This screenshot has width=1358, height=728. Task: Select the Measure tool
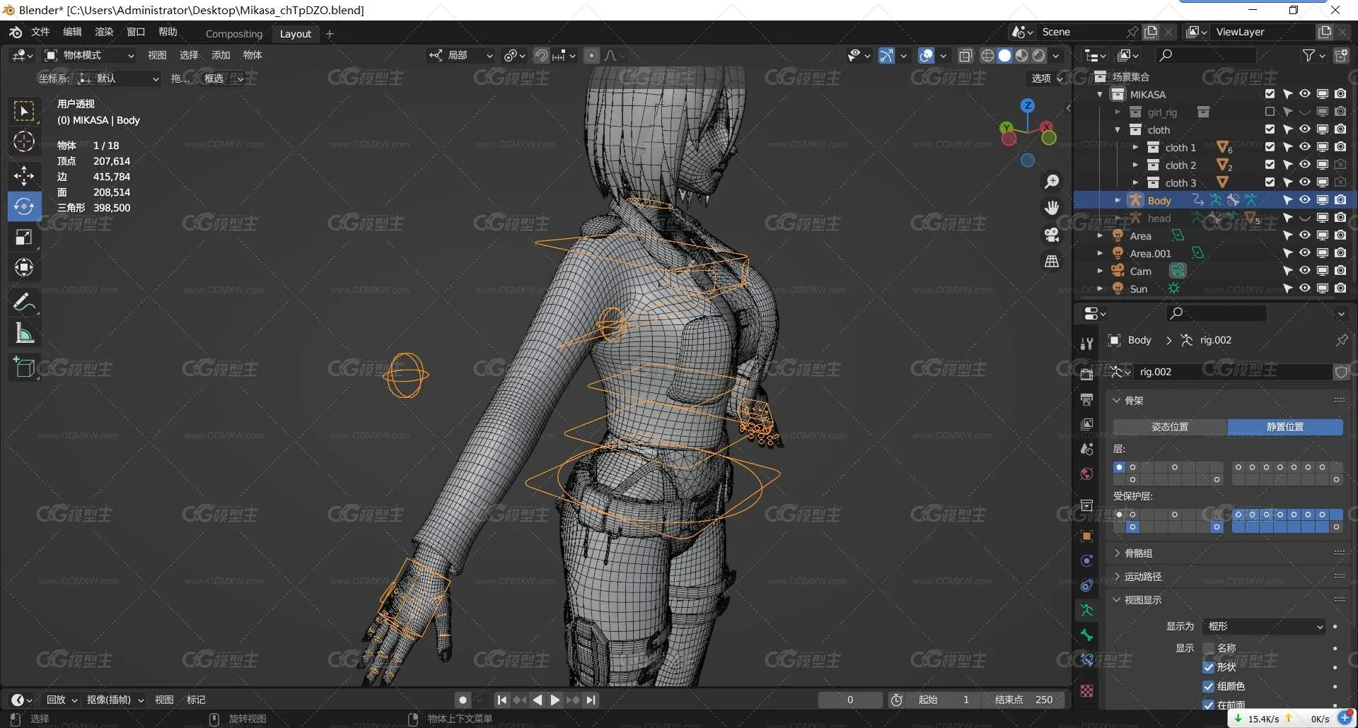(x=24, y=333)
